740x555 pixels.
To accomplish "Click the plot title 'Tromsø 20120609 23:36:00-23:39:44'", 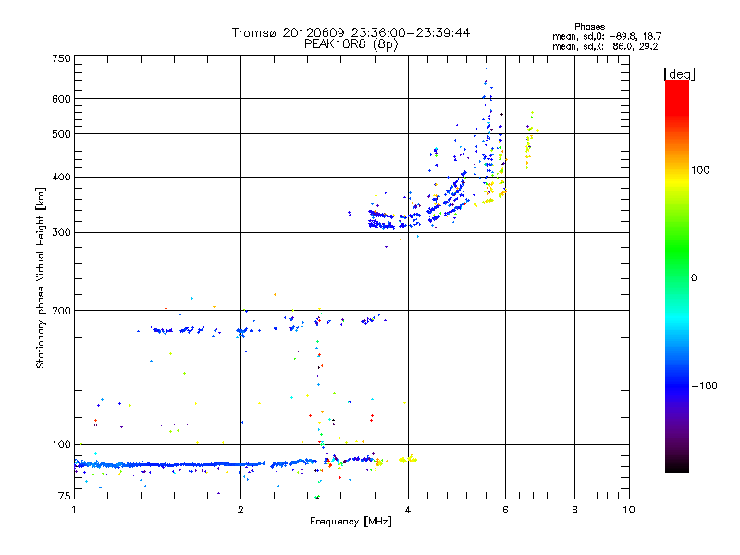I will click(x=351, y=32).
